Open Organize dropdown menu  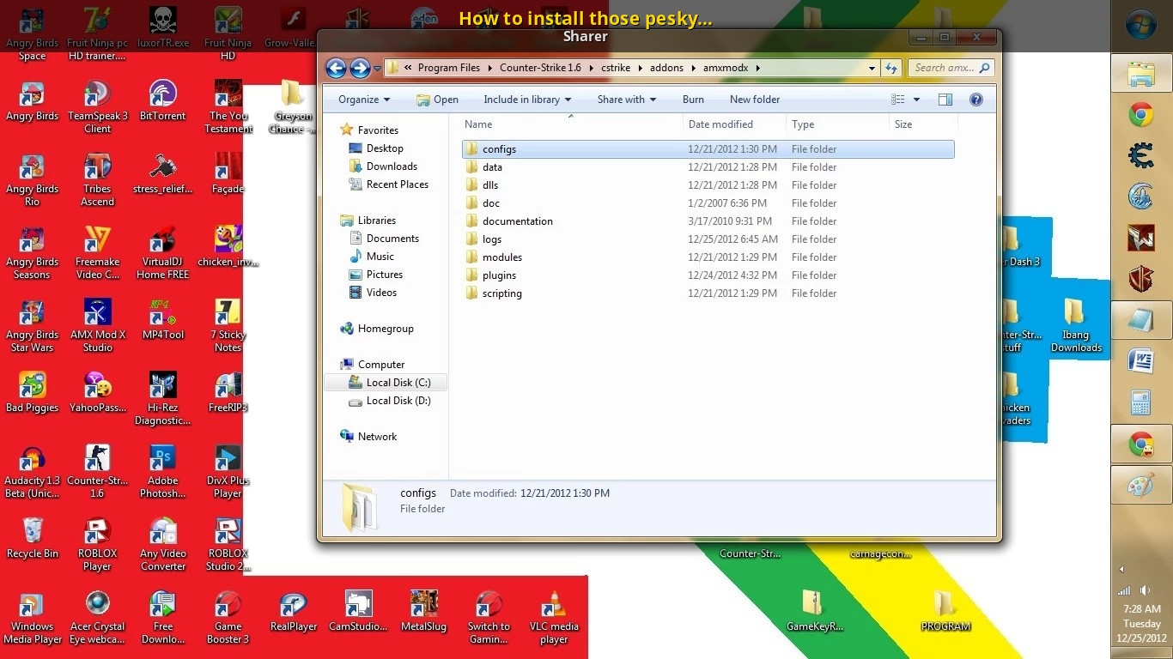[364, 100]
